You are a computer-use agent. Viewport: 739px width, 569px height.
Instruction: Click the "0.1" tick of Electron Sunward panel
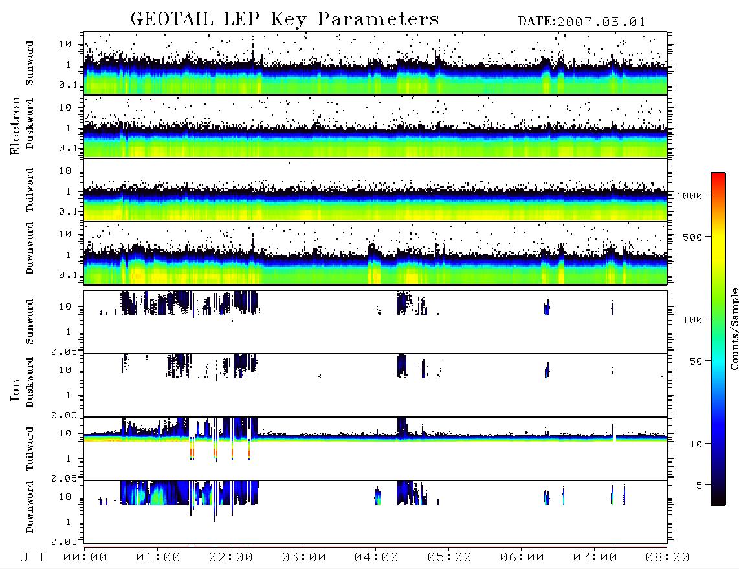tap(67, 85)
